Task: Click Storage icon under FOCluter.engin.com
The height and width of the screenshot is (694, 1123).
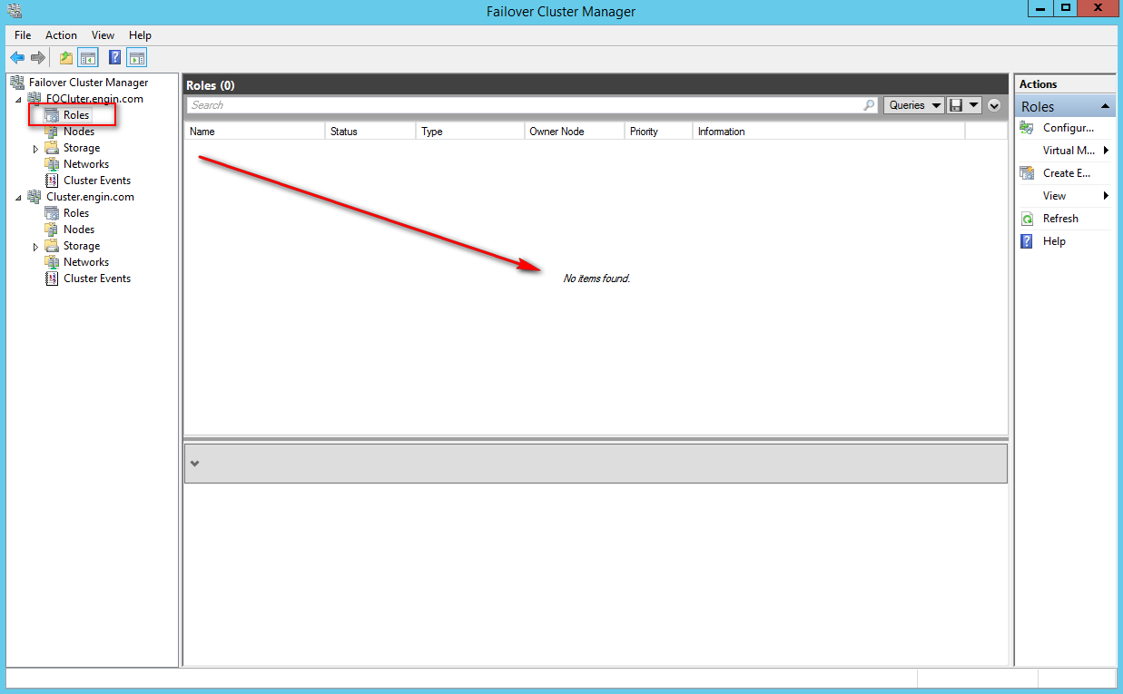Action: tap(52, 148)
